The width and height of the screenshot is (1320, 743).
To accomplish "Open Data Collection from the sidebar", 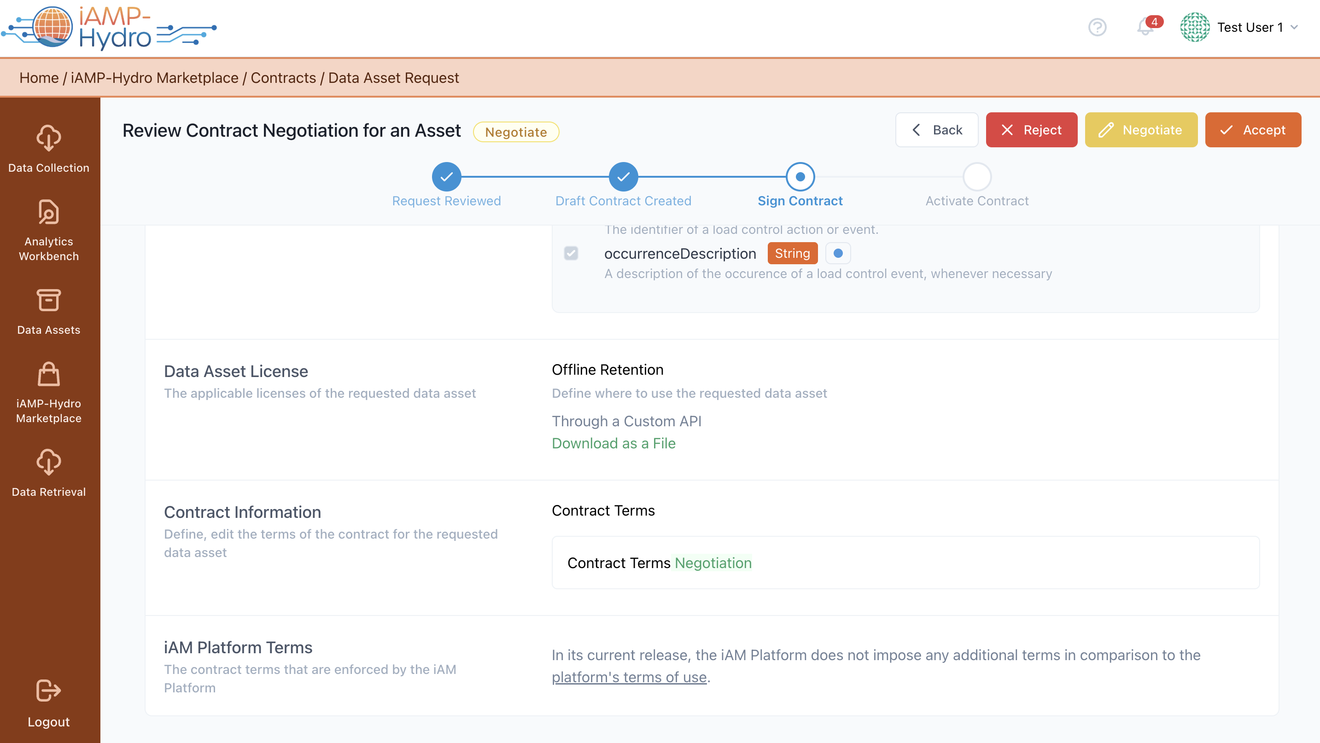I will [49, 149].
